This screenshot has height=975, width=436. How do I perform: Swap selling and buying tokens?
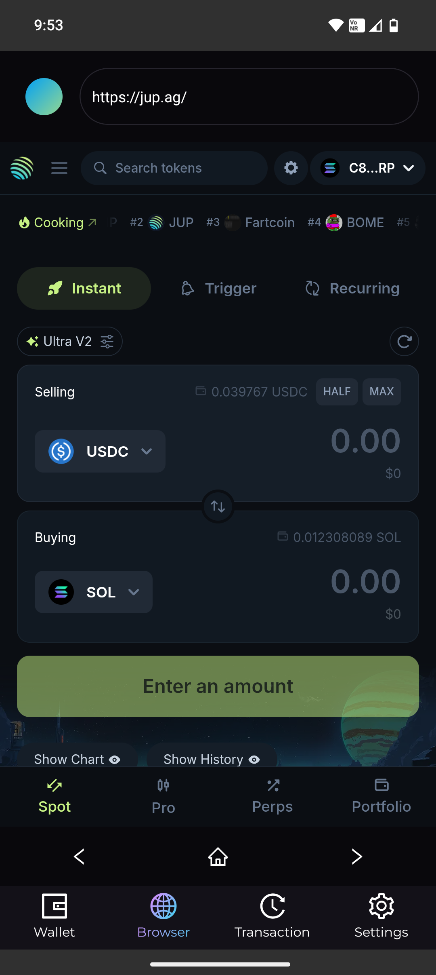pyautogui.click(x=218, y=506)
